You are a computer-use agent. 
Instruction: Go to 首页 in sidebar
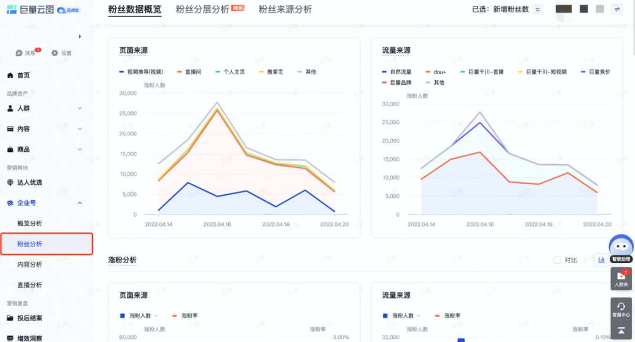[24, 75]
